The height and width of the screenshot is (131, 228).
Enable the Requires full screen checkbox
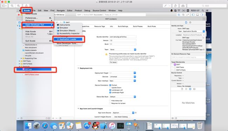pyautogui.click(x=110, y=103)
